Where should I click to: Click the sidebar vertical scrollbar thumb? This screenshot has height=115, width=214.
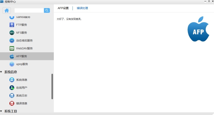tap(52, 86)
